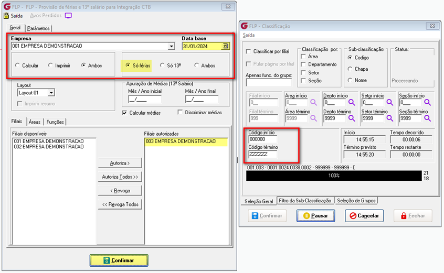Click the Setor início search magnifier
This screenshot has width=444, height=273.
click(x=390, y=102)
